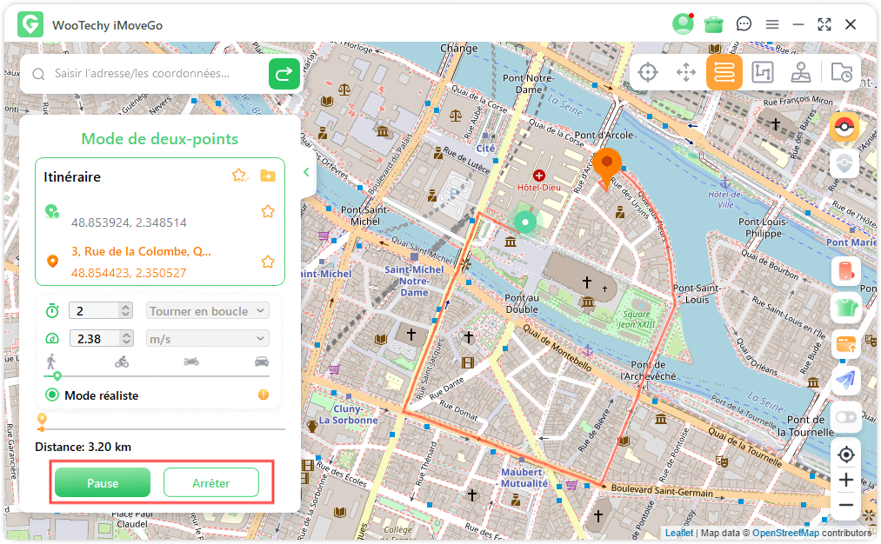Open the toolbox icon in title bar
Viewport: 881px width, 544px height.
pyautogui.click(x=714, y=24)
